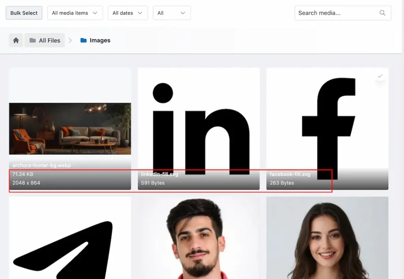Click the 591 Bytes size text
Viewport: 404px width, 279px height.
tap(153, 183)
